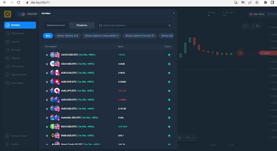Star Australia 200.OTC as favorite
This screenshot has width=277, height=151.
47,118
